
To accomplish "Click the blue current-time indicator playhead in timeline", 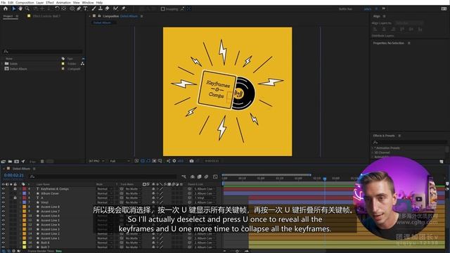I will pos(325,179).
